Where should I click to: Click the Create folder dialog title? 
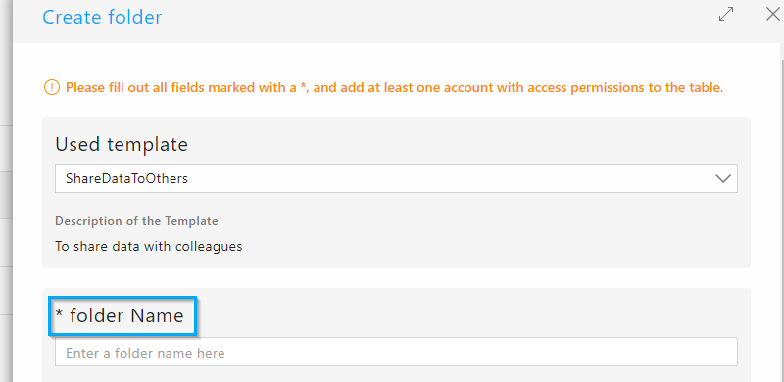coord(102,17)
